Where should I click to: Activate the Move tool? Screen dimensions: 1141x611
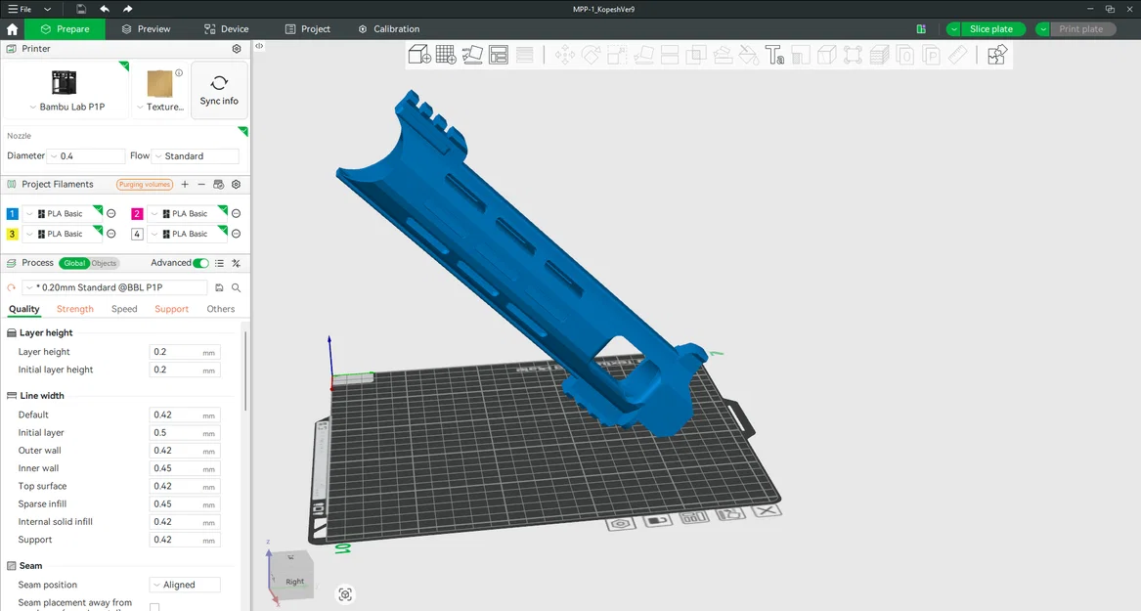point(564,55)
